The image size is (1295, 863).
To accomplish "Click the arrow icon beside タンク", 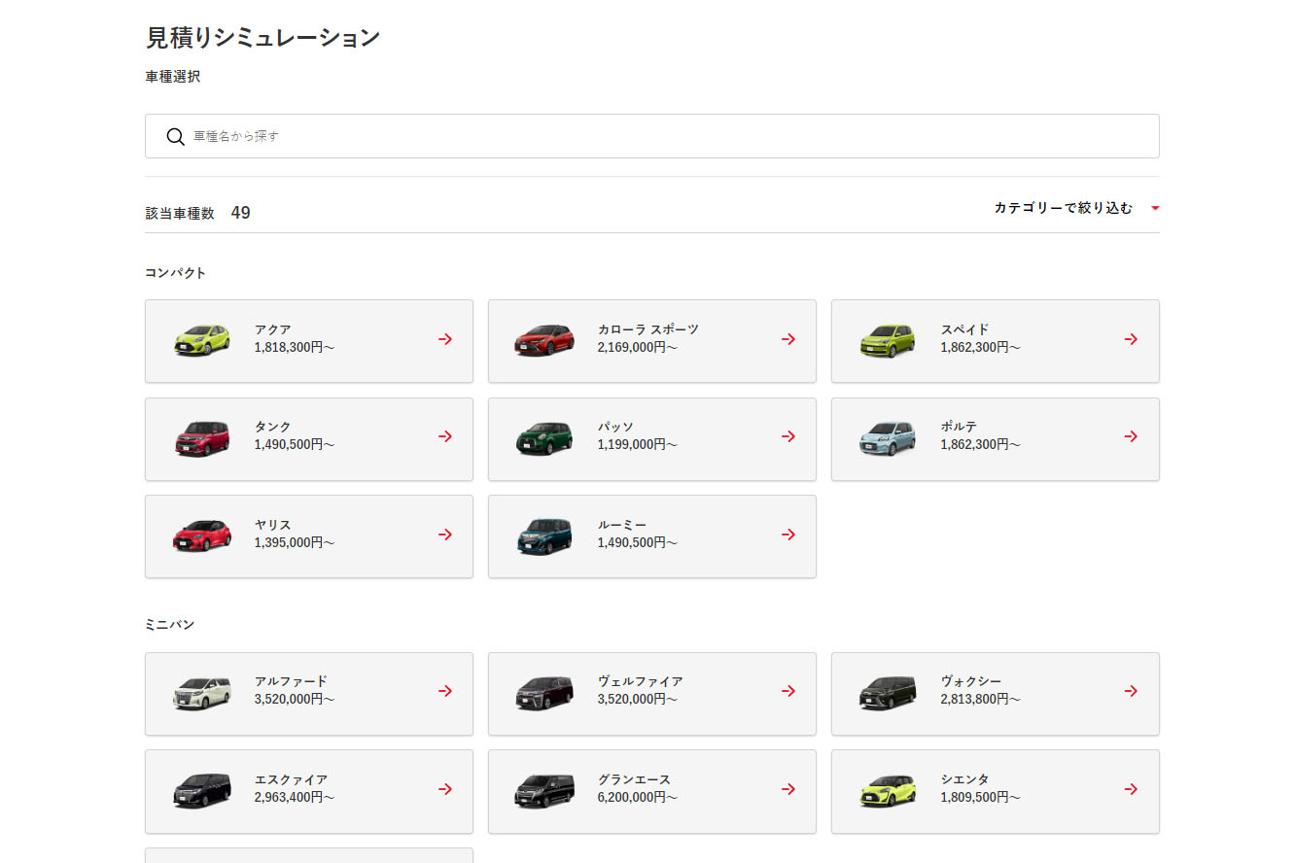I will (445, 436).
